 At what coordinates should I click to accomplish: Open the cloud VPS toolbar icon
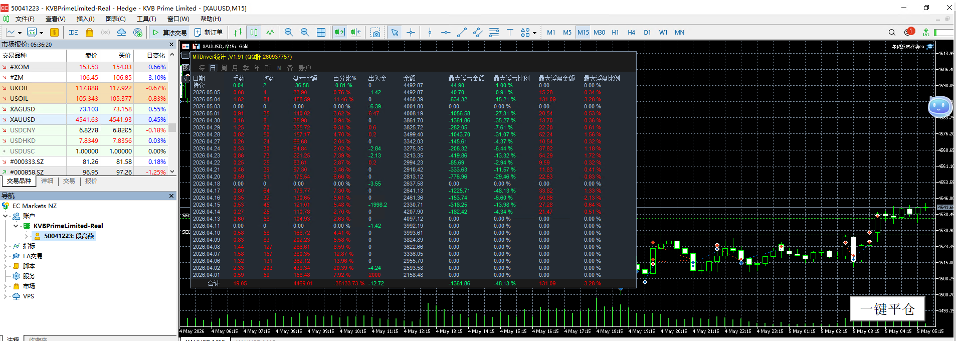pyautogui.click(x=121, y=32)
